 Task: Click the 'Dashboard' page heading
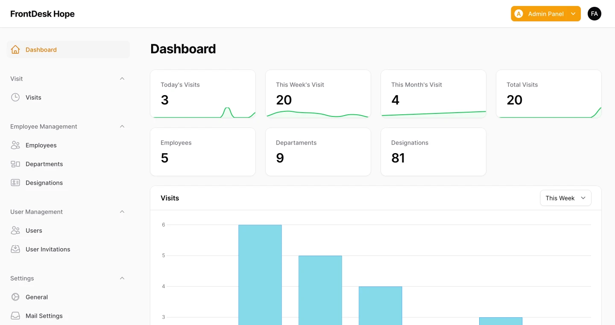[183, 49]
